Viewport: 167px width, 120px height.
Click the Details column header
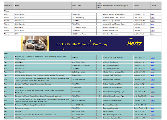(156, 5)
